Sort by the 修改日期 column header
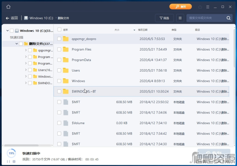Viewport: 237px width, 166px height. coord(143,30)
